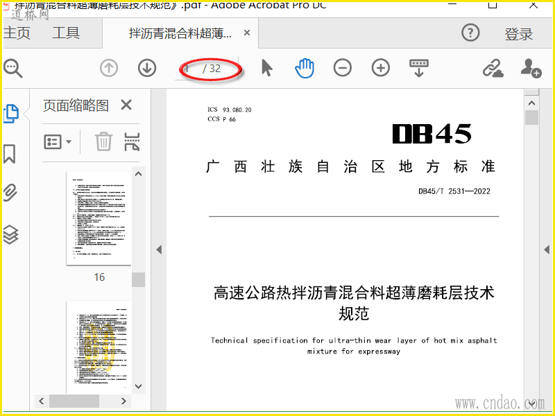This screenshot has height=416, width=555.
Task: Open the scrolling page display icon
Action: [419, 68]
